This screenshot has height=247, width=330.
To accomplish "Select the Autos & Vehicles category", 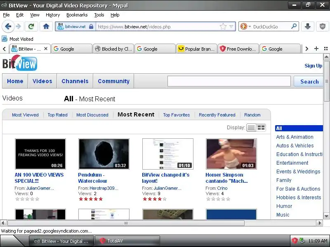I will pos(295,146).
